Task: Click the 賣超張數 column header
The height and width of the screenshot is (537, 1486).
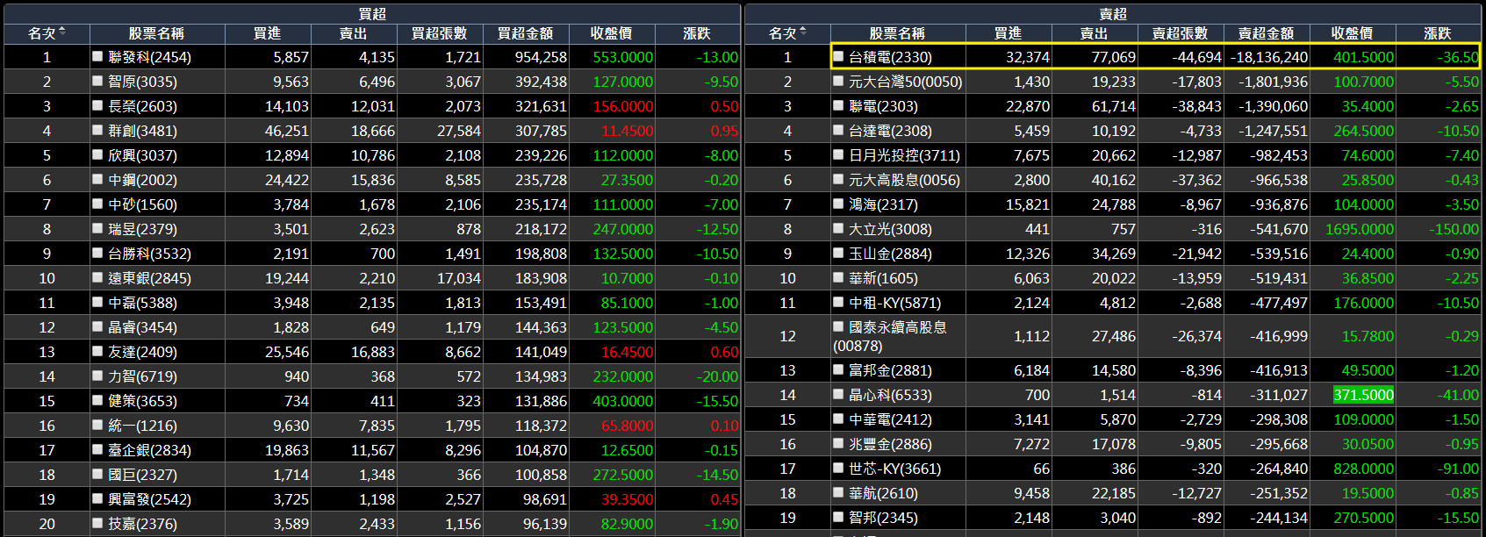Action: coord(1180,33)
